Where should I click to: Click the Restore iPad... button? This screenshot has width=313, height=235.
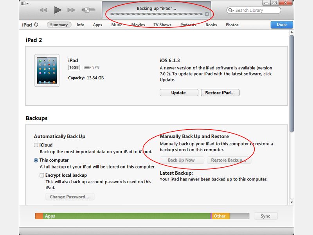(220, 93)
